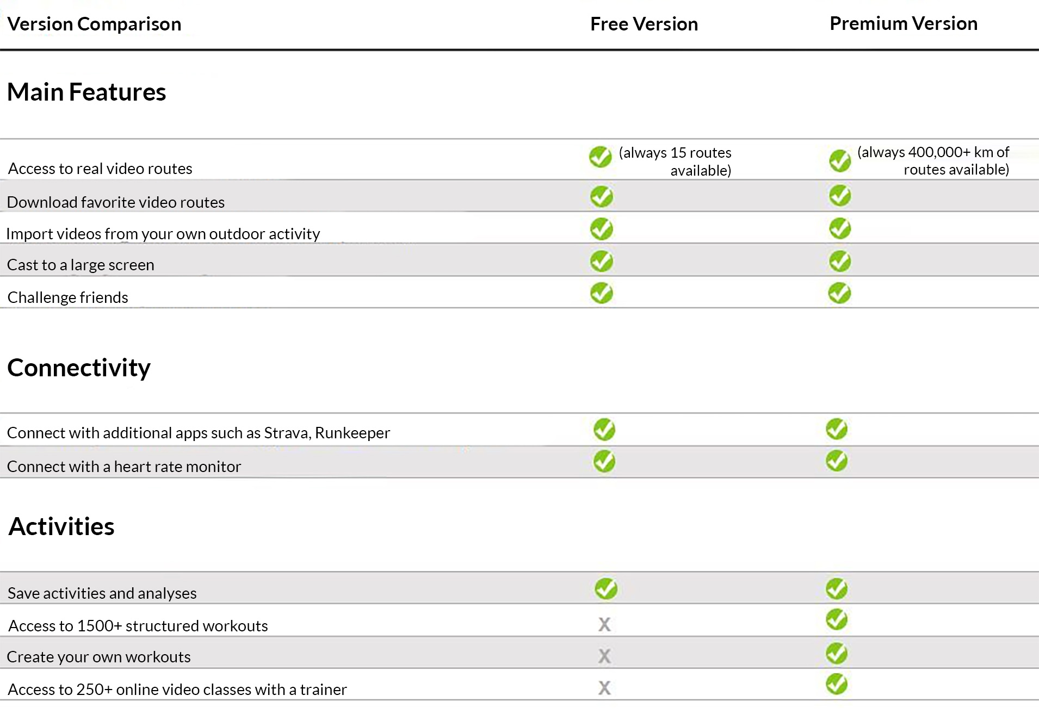This screenshot has width=1039, height=714.
Task: Click Premium checkmark for online video classes
Action: [x=837, y=684]
